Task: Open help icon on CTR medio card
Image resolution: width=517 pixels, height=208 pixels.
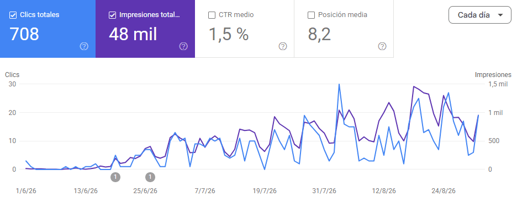Action: (283, 46)
